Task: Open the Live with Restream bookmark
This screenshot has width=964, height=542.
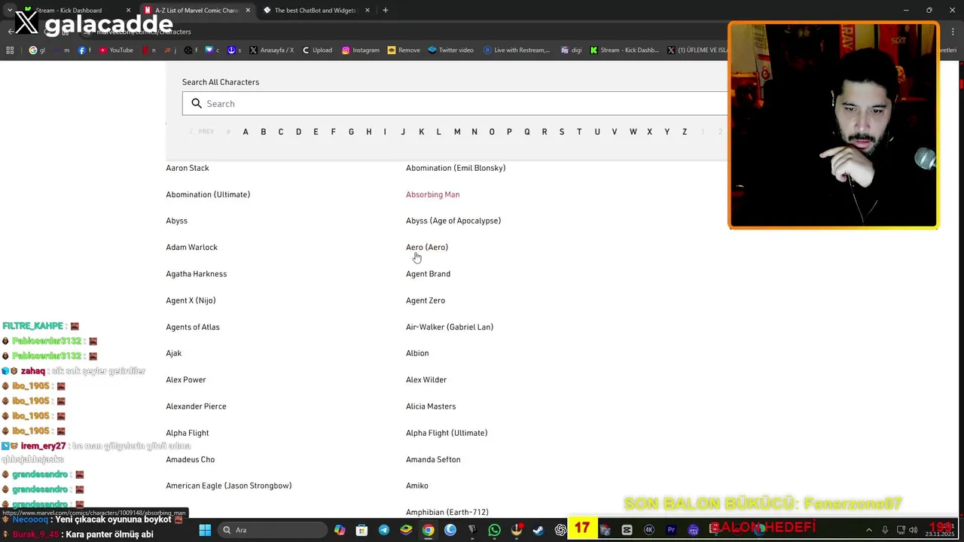Action: tap(517, 50)
